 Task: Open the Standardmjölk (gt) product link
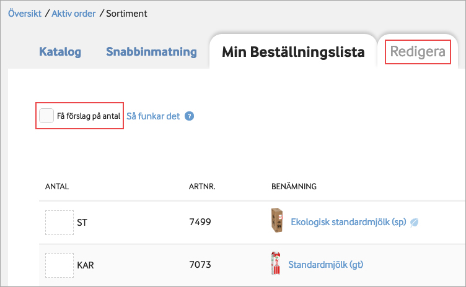click(325, 265)
